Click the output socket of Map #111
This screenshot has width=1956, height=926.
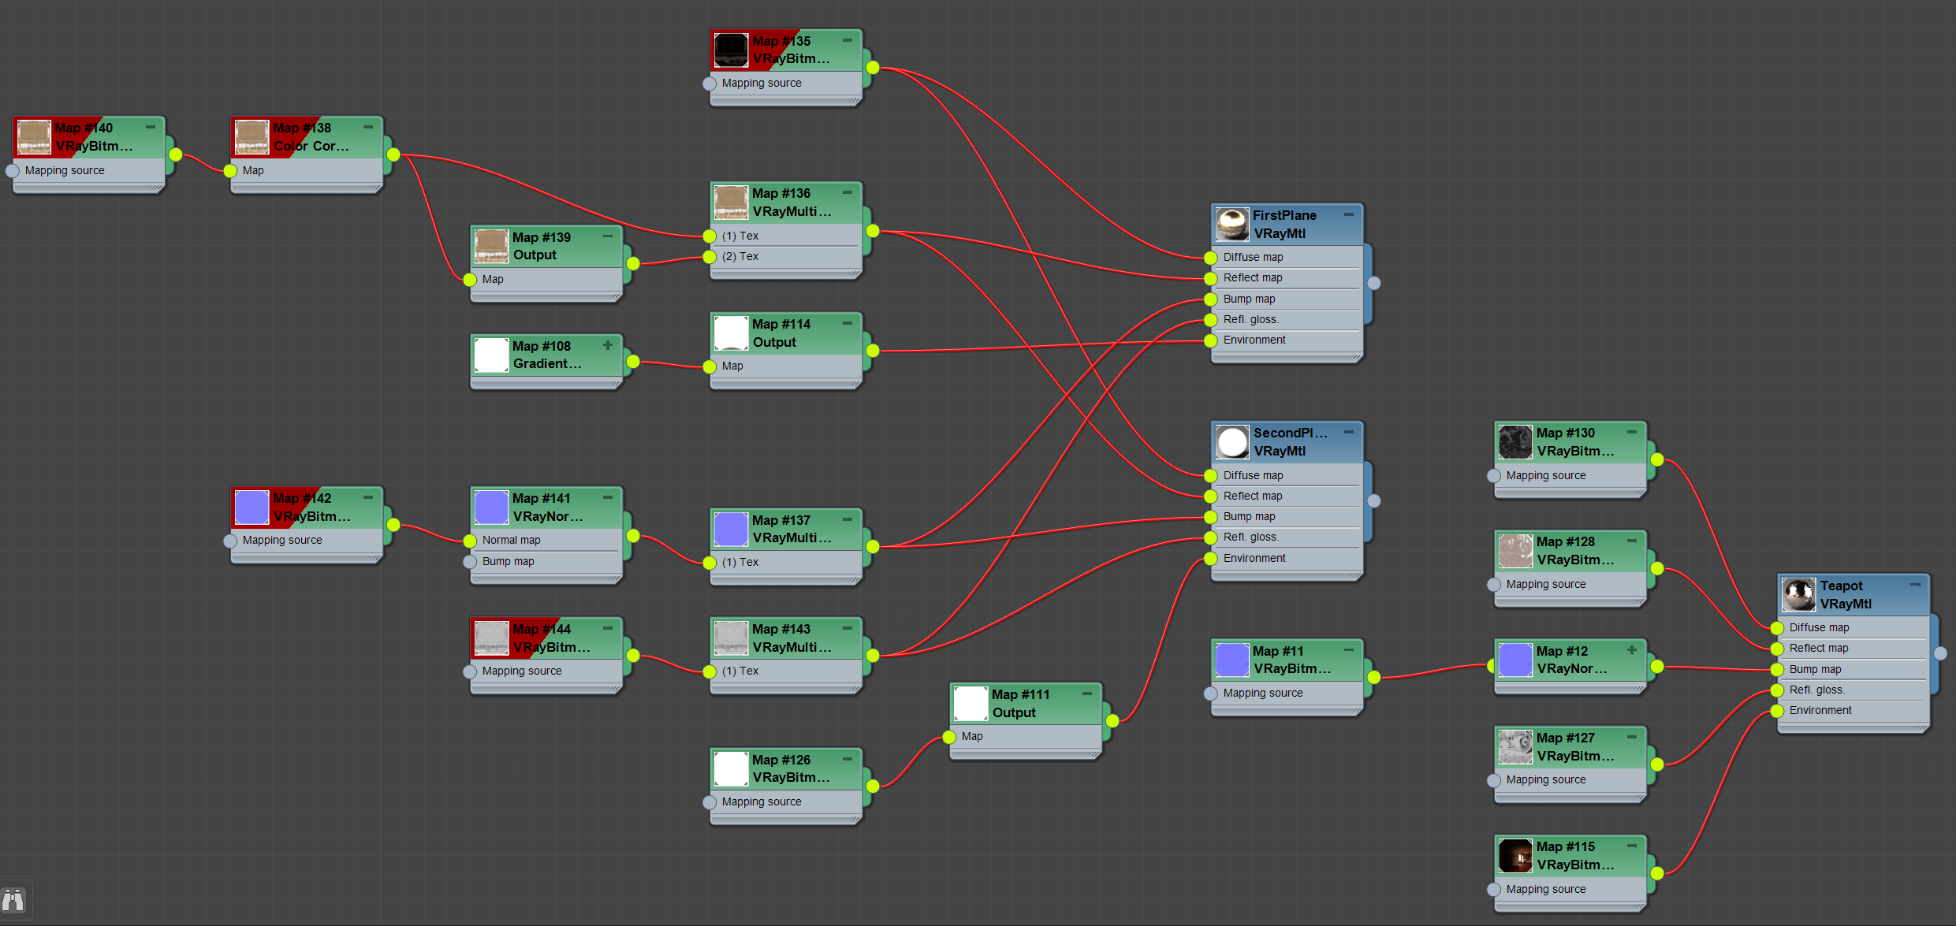click(x=1112, y=720)
